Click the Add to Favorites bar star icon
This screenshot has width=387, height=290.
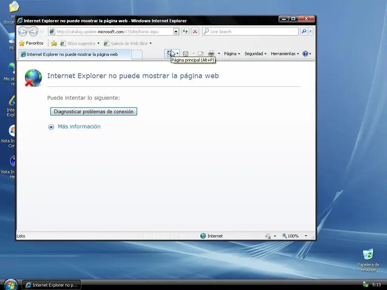54,43
